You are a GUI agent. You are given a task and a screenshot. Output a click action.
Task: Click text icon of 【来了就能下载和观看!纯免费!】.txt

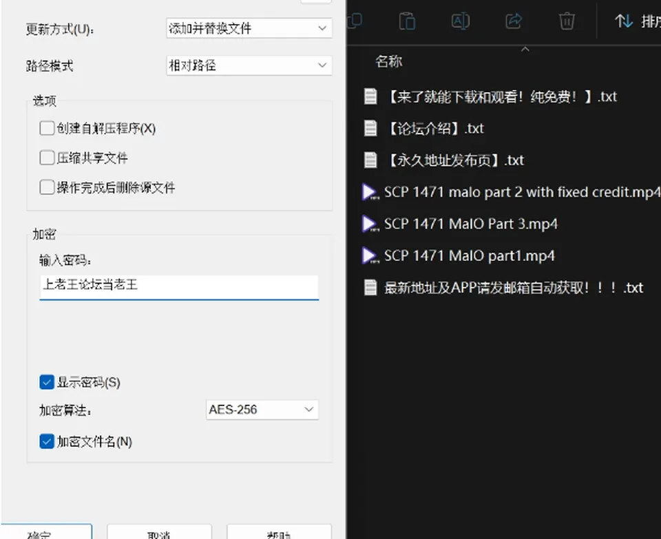coord(370,96)
